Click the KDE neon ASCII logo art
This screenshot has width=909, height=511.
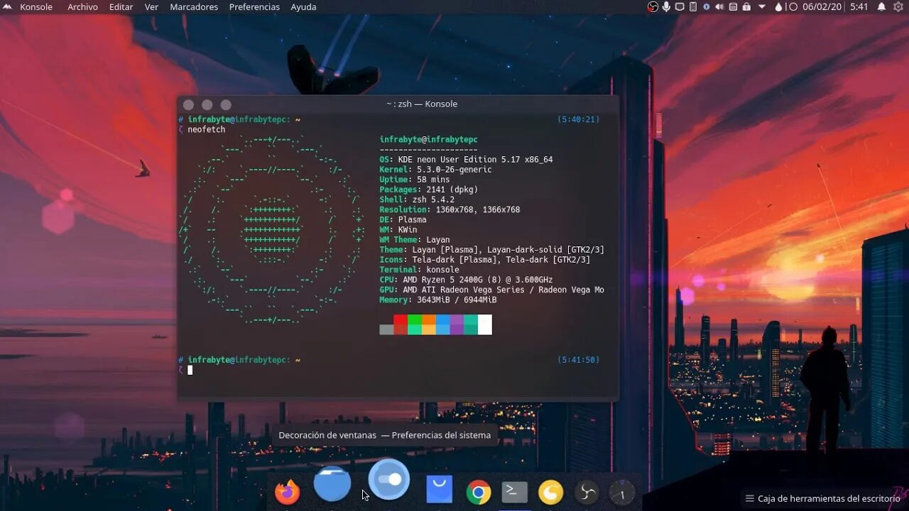coord(272,230)
